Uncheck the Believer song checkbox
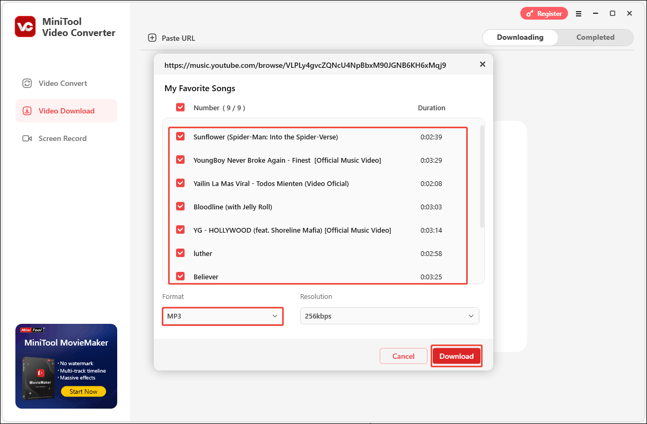Screen dimensions: 647x424 pos(180,277)
